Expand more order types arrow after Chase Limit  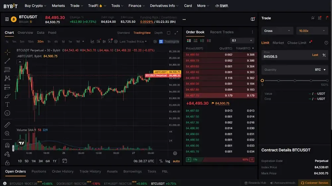(x=310, y=43)
